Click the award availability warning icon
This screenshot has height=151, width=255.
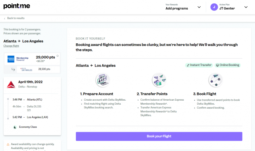[x=8, y=144]
